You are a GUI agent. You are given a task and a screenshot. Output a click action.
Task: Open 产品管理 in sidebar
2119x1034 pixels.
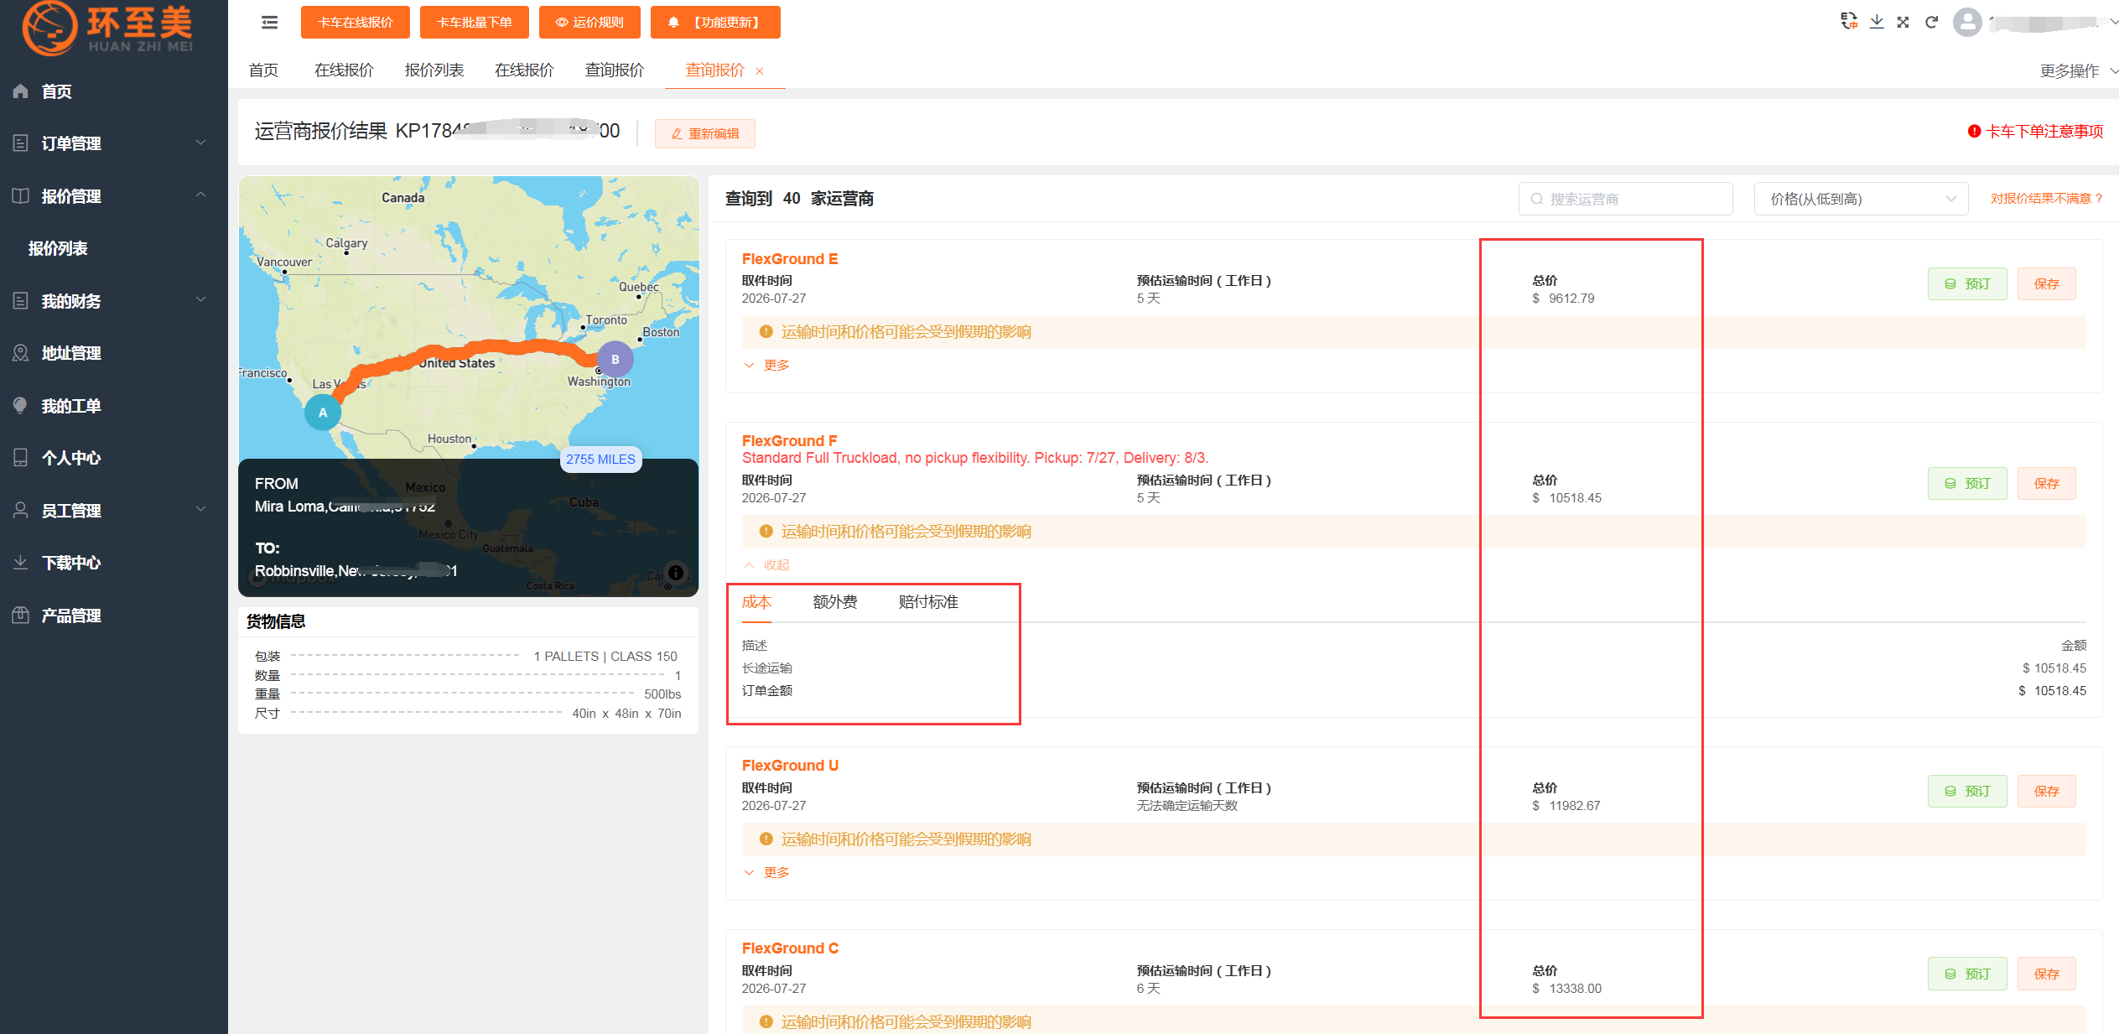(x=114, y=616)
